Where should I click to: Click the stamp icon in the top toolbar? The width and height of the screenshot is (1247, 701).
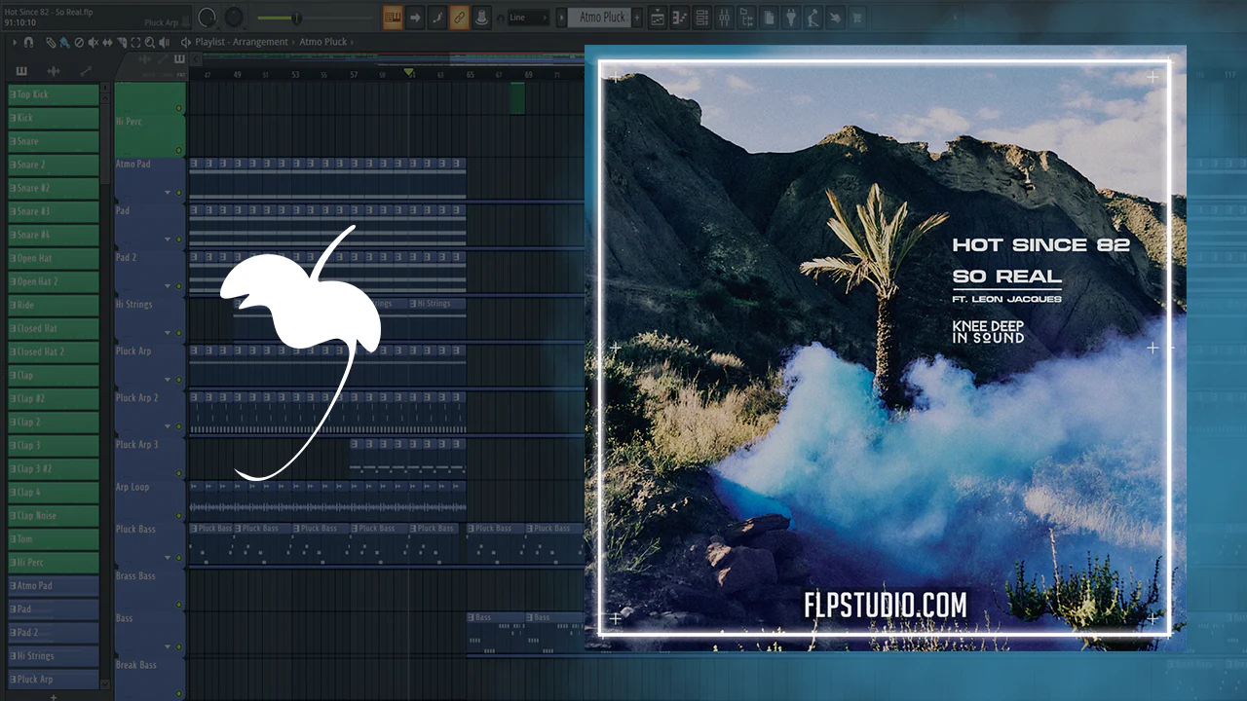click(x=481, y=18)
